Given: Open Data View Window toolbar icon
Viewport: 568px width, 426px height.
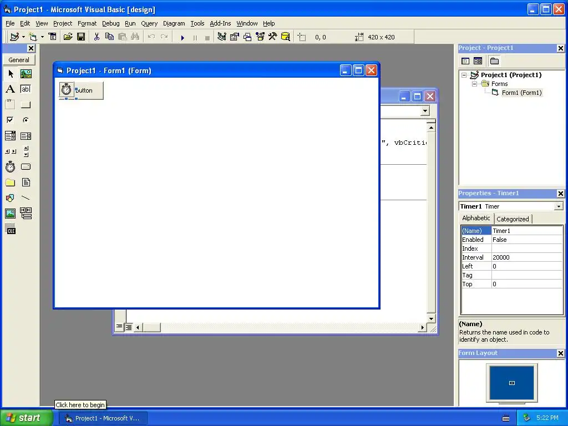Looking at the screenshot, I should click(286, 37).
